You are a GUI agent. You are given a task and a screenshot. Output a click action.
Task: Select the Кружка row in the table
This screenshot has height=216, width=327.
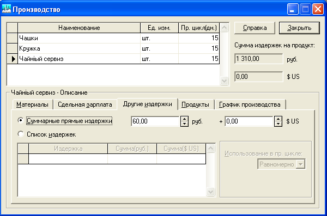point(118,48)
